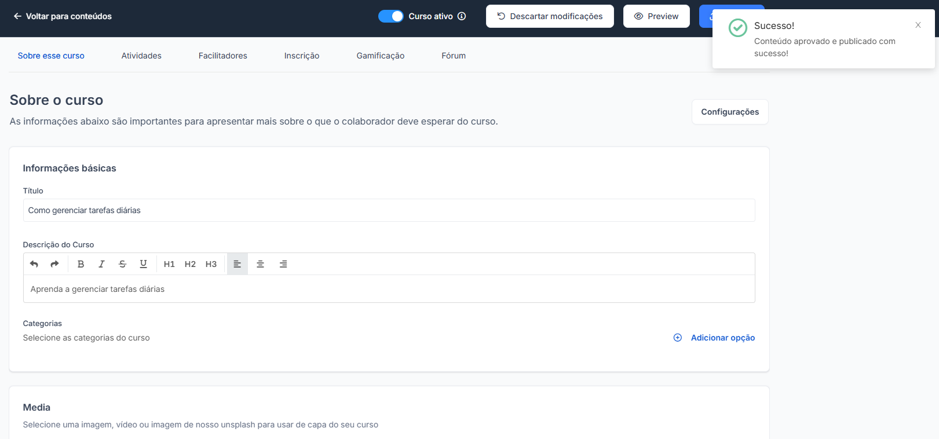Underline text in the description editor
The width and height of the screenshot is (939, 439).
(x=143, y=264)
